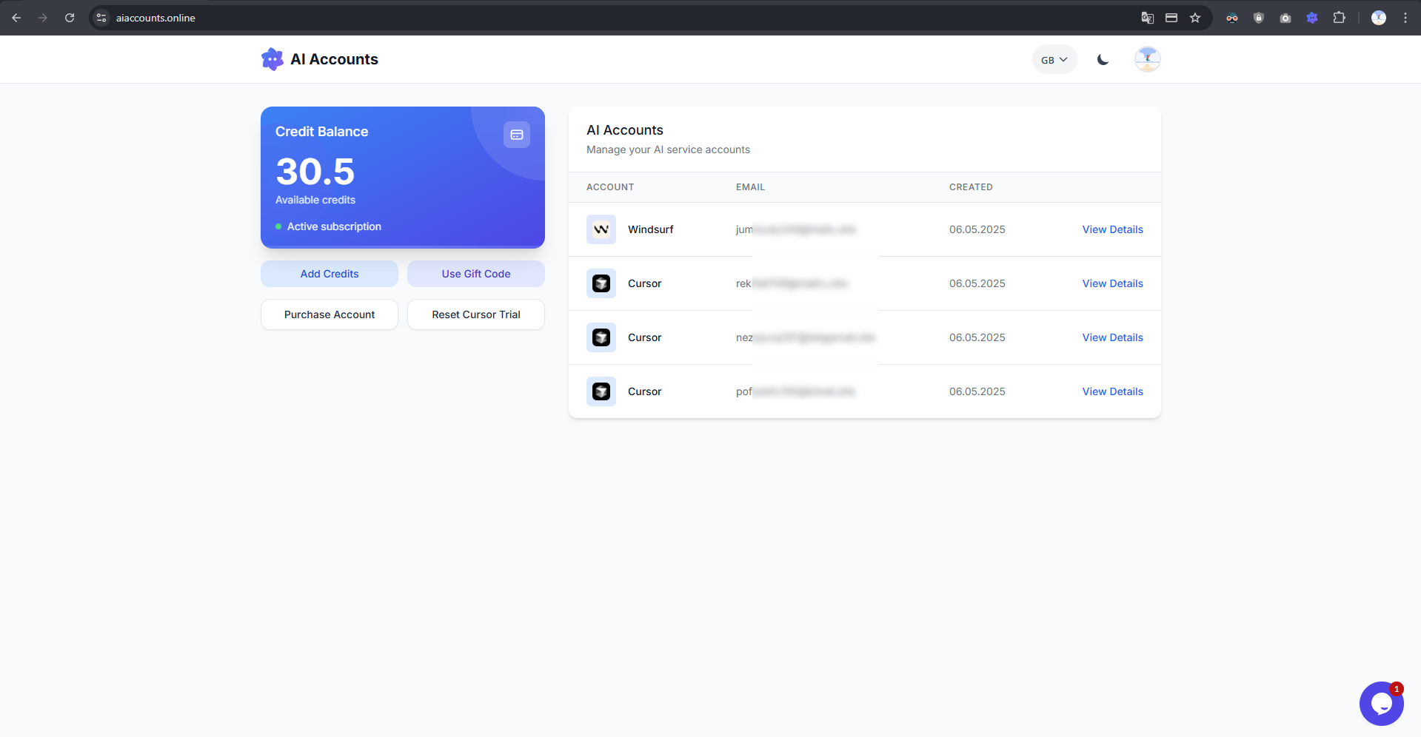Click Cursor icon in the nez email row
The width and height of the screenshot is (1421, 737).
pos(601,337)
